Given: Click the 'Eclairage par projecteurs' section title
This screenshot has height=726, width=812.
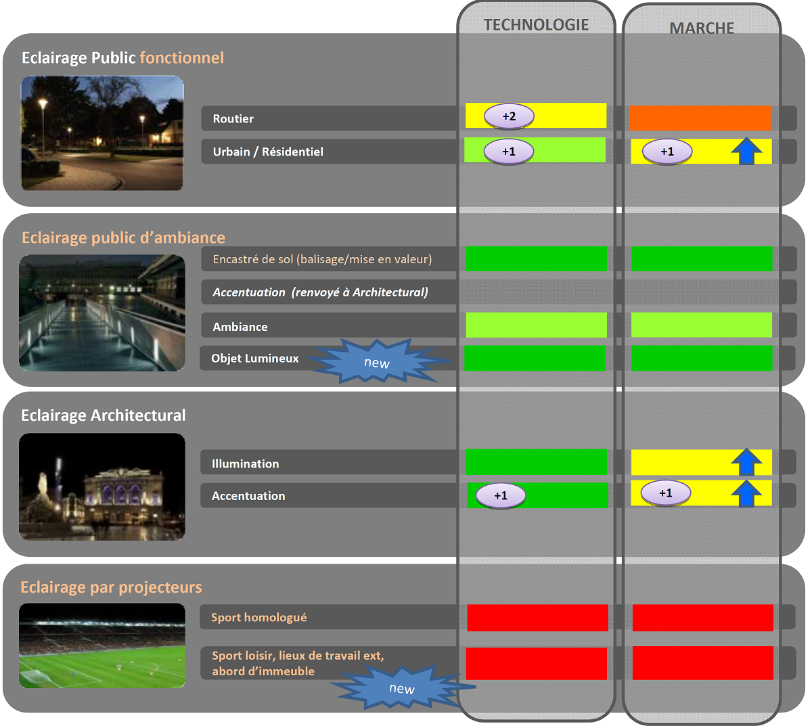Looking at the screenshot, I should (x=111, y=587).
